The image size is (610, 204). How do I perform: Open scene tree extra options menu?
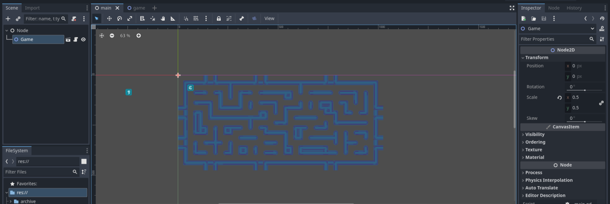coord(84,19)
